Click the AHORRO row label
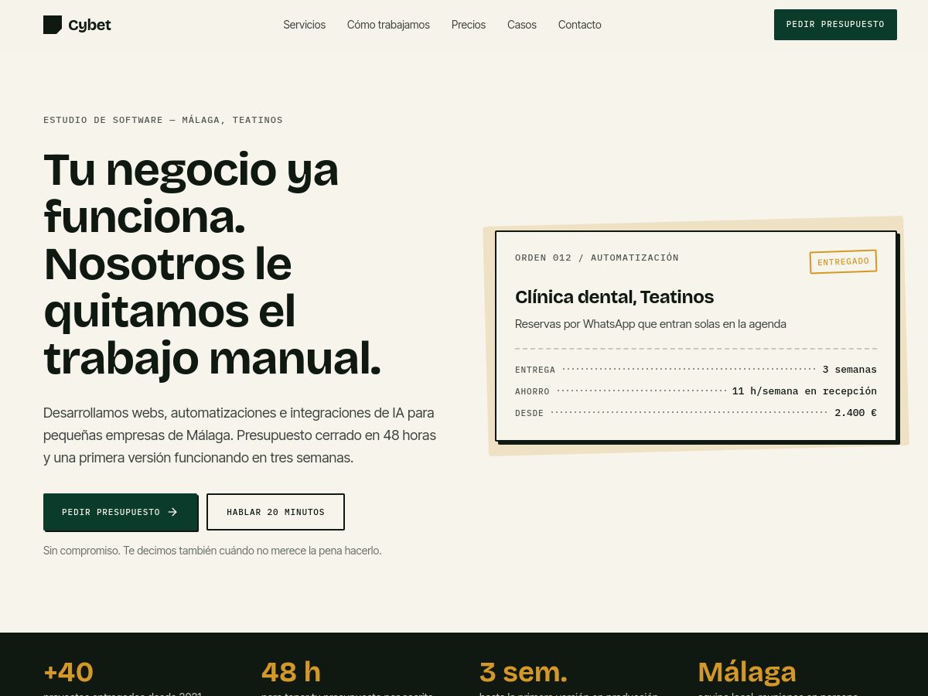This screenshot has width=928, height=696. 532,392
